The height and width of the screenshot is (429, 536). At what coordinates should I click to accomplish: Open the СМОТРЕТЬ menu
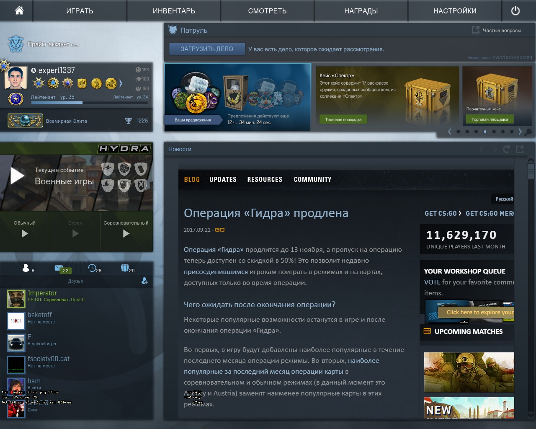267,11
